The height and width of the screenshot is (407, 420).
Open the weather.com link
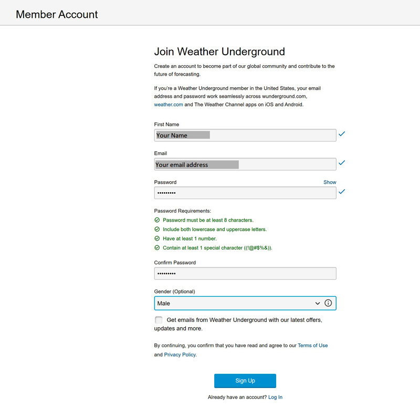click(169, 105)
